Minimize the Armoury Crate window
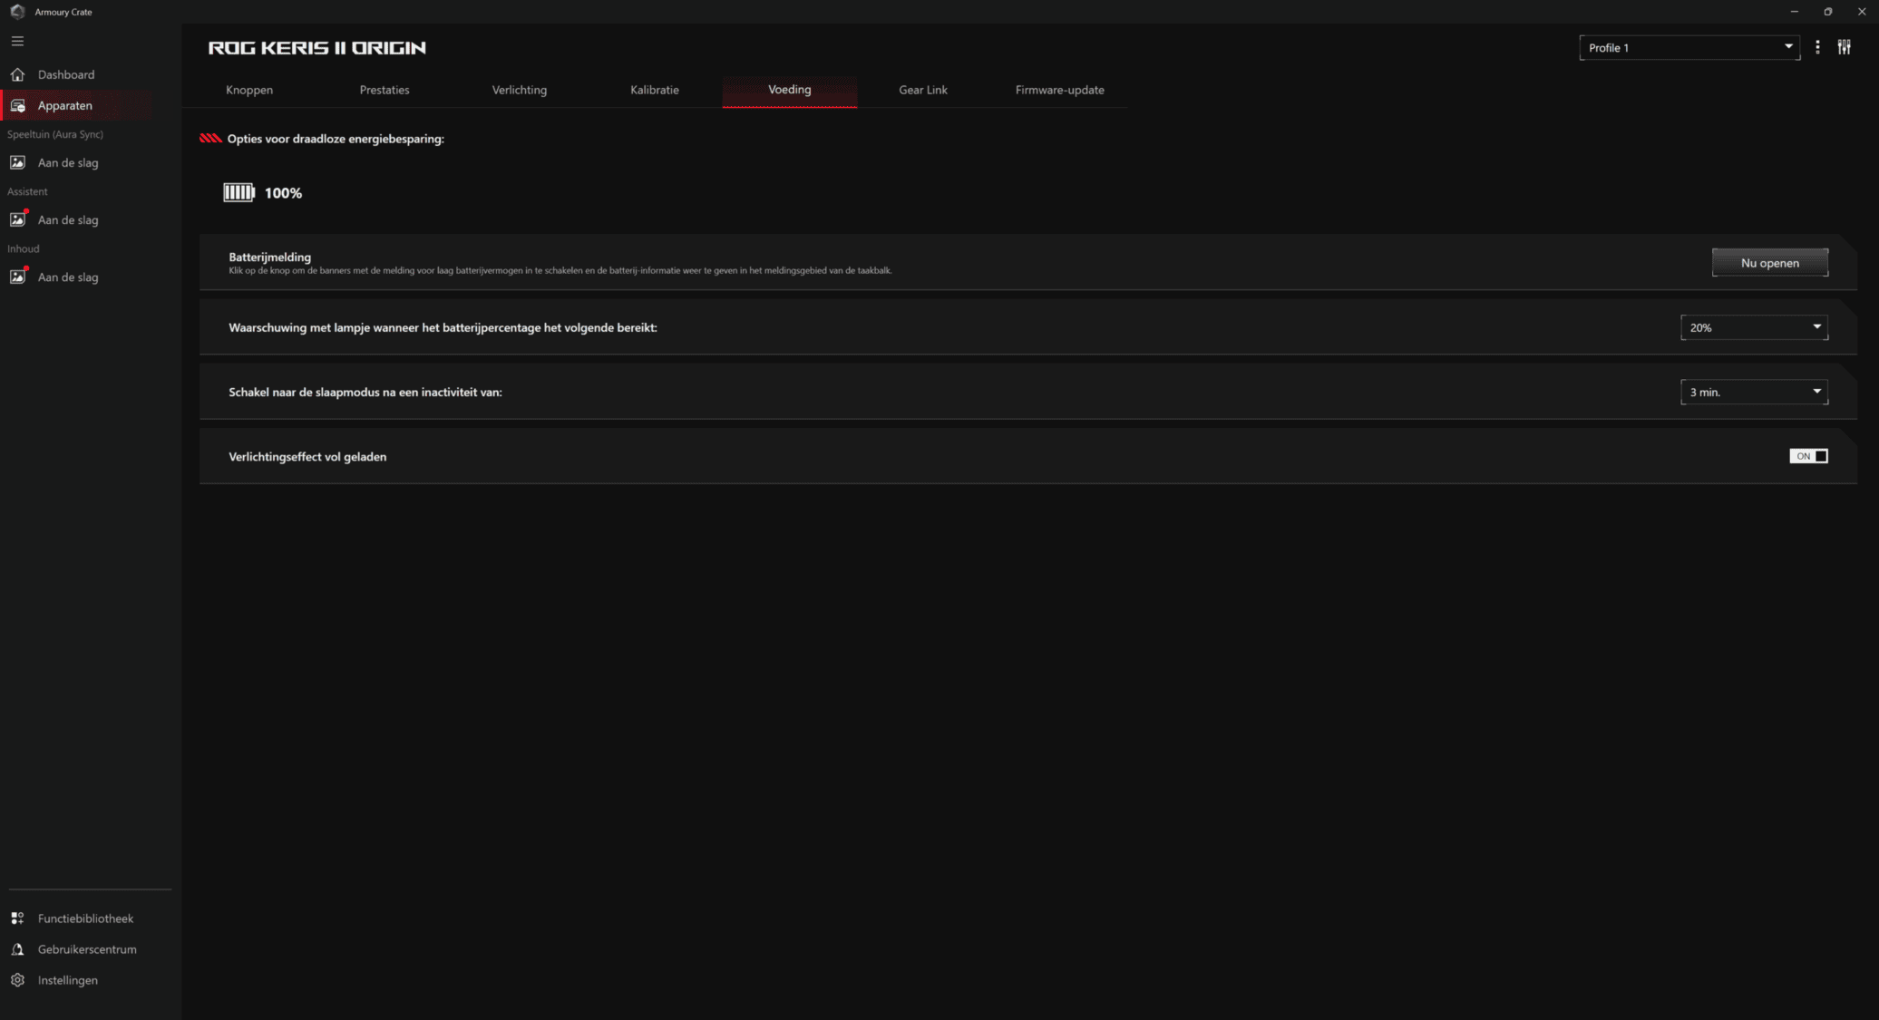This screenshot has width=1879, height=1020. tap(1794, 12)
